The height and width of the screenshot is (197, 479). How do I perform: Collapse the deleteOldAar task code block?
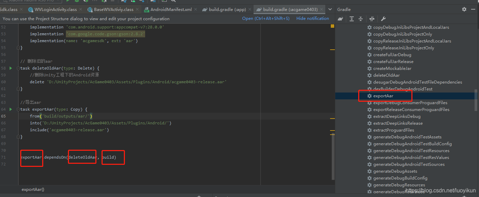point(18,68)
